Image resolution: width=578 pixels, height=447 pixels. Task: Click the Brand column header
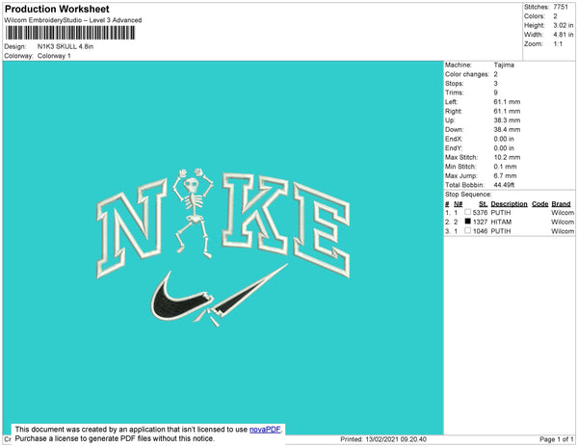click(x=561, y=204)
